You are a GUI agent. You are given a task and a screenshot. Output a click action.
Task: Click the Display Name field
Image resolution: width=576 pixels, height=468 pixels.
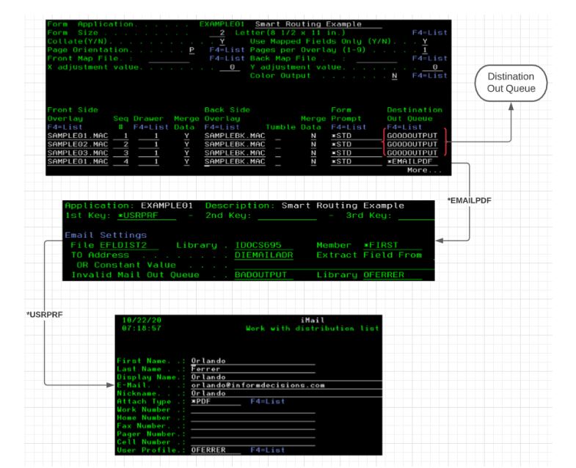point(286,377)
